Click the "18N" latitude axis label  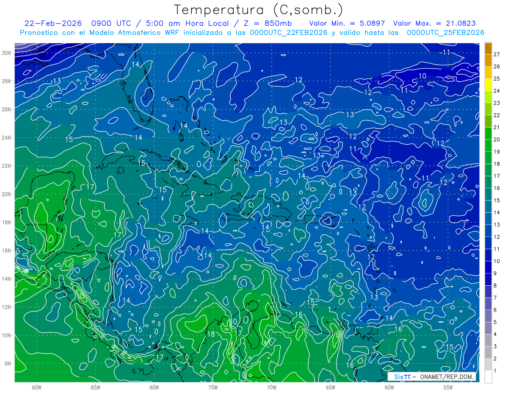(6, 222)
